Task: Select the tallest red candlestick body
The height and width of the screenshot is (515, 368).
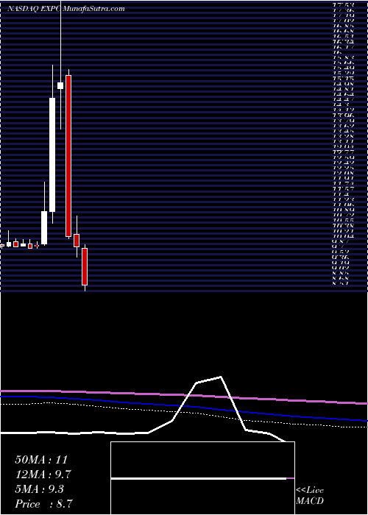Action: pyautogui.click(x=68, y=156)
